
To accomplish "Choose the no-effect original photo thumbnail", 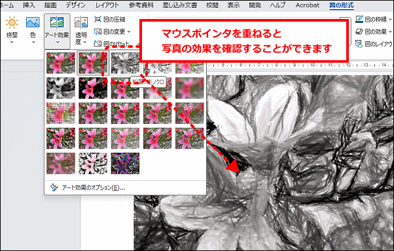I will [61, 63].
